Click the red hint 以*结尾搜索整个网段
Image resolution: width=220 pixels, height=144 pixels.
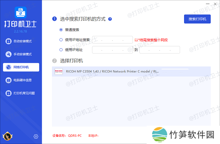click(x=151, y=40)
